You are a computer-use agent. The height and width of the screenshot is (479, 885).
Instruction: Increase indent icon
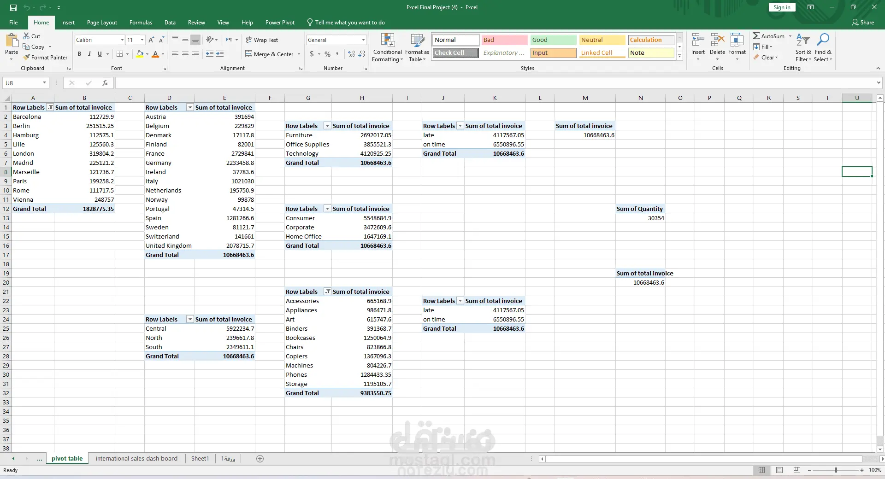point(220,54)
